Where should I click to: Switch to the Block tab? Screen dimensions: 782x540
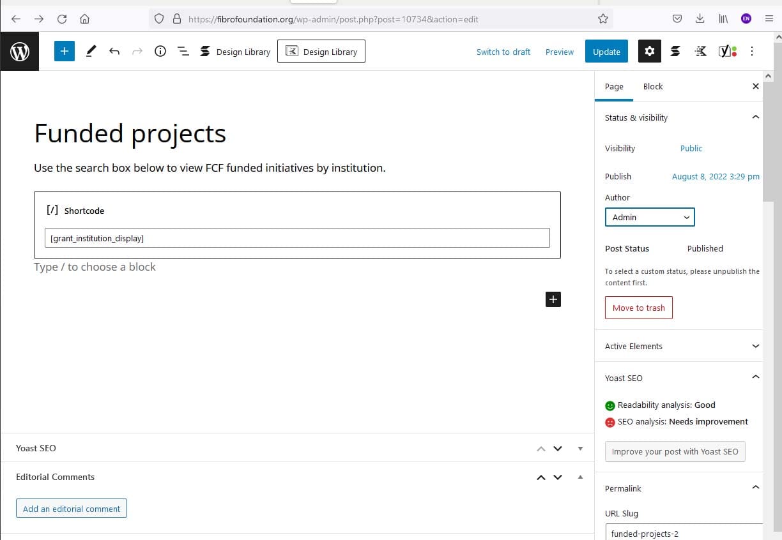pos(653,86)
